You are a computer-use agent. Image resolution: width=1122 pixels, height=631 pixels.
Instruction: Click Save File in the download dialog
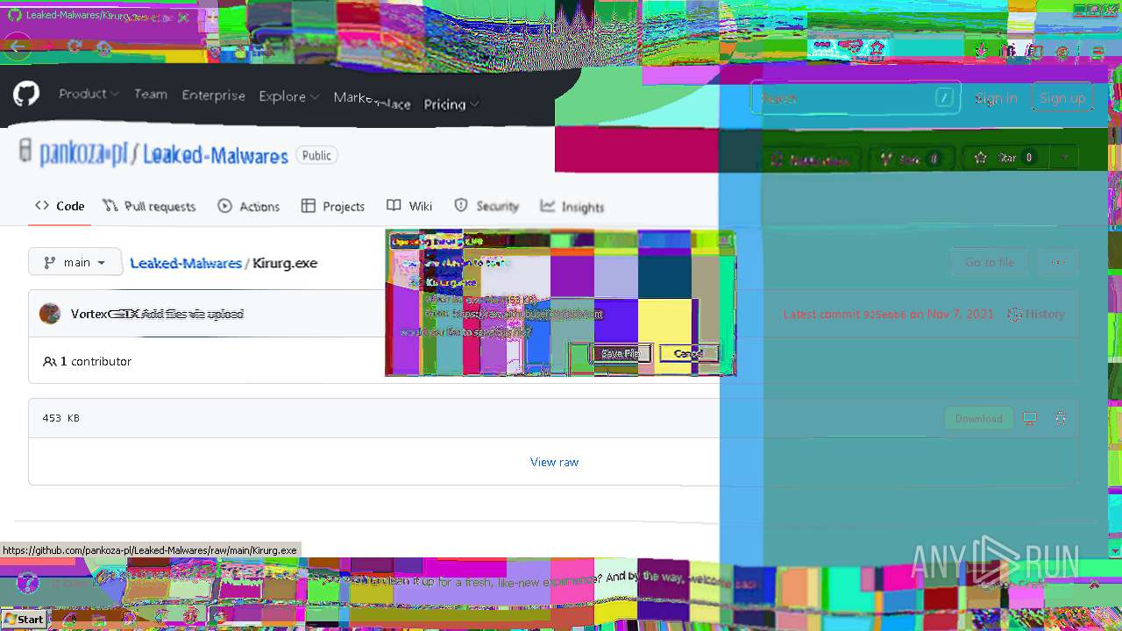(621, 353)
